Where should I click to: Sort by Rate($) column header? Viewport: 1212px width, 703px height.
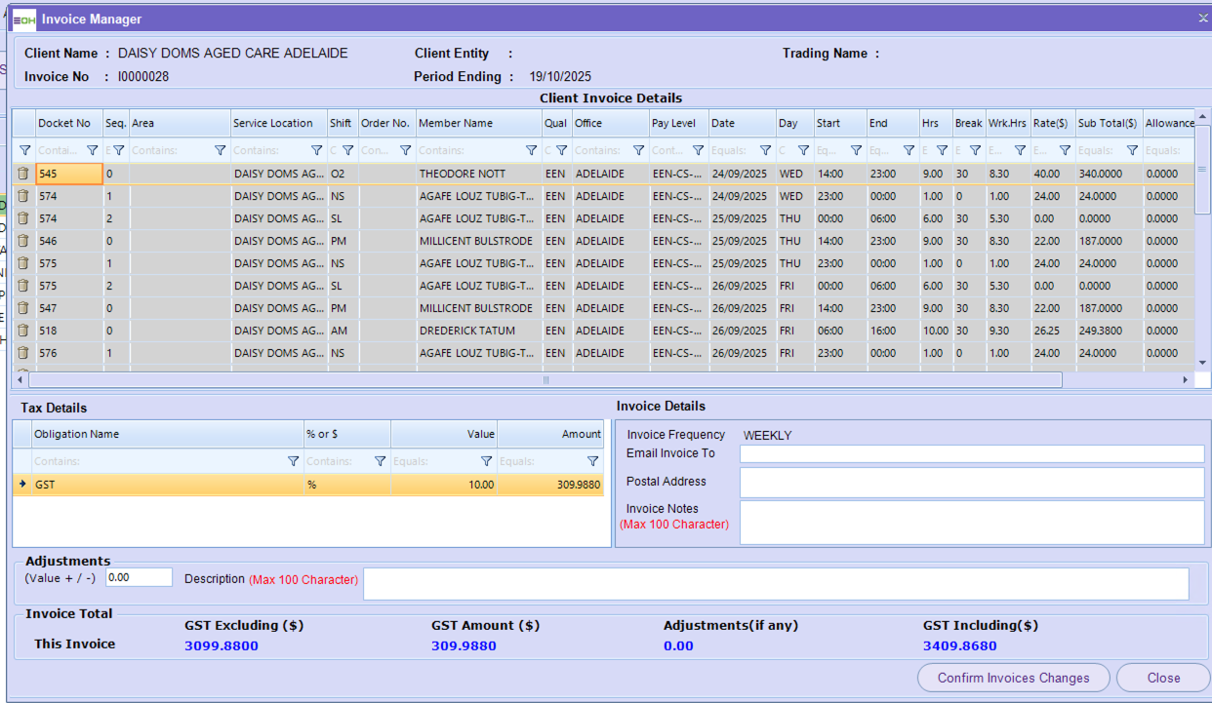tap(1052, 124)
